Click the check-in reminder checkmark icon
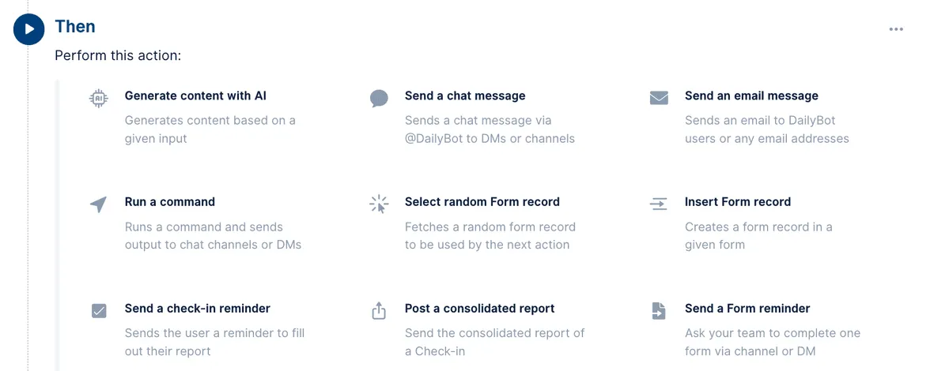Viewport: 949px width, 371px height. point(99,311)
